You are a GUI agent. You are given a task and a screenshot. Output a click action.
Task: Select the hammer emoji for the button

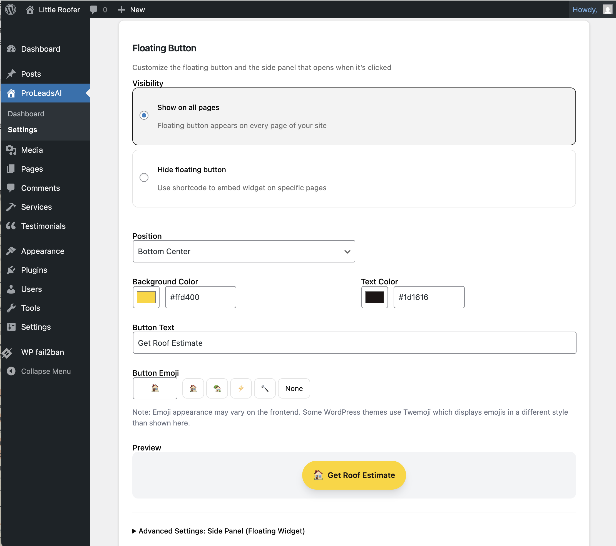tap(264, 389)
